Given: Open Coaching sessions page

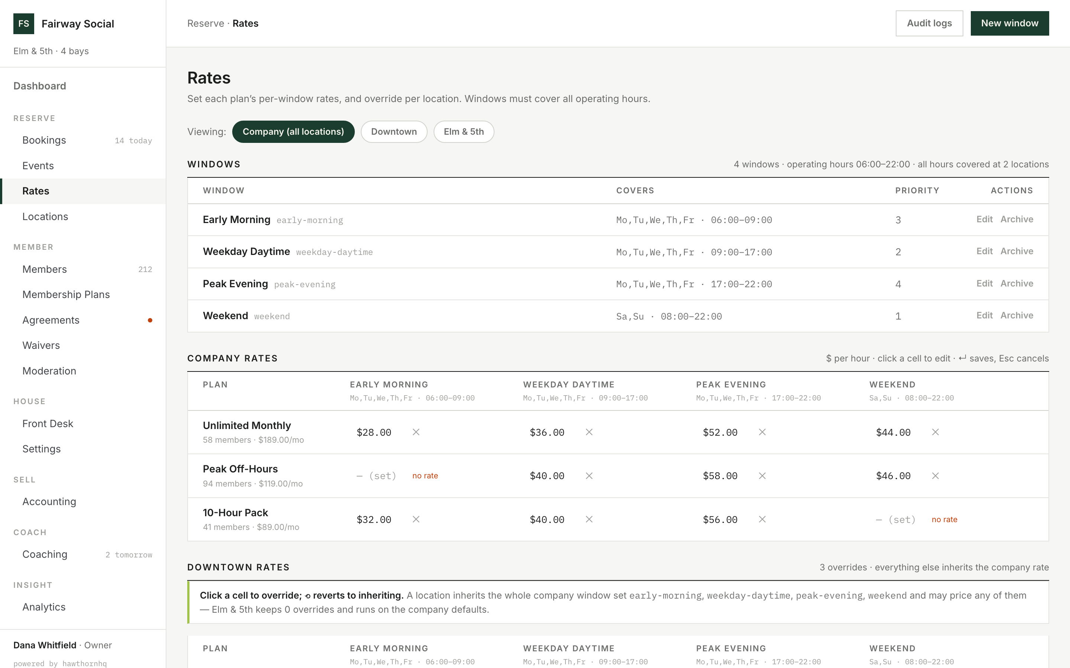Looking at the screenshot, I should coord(83,554).
